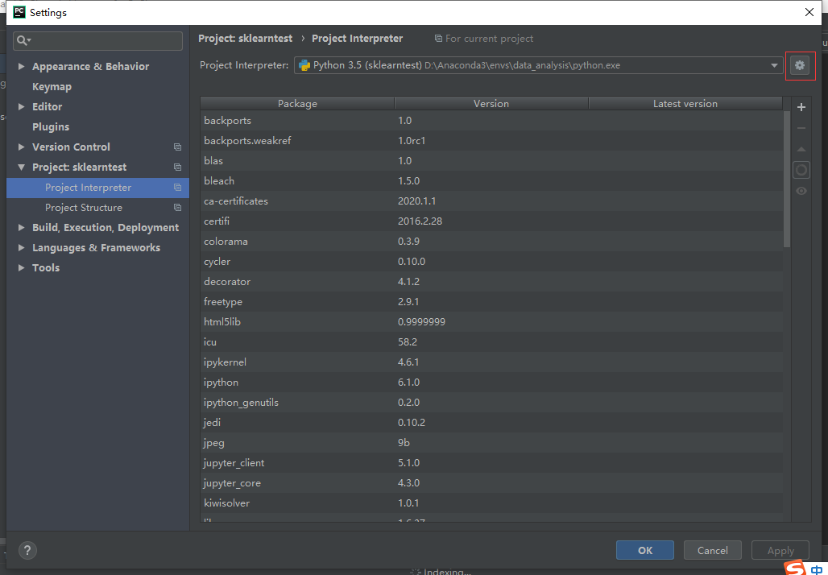Expand Languages & Frameworks section
Image resolution: width=828 pixels, height=575 pixels.
[21, 247]
